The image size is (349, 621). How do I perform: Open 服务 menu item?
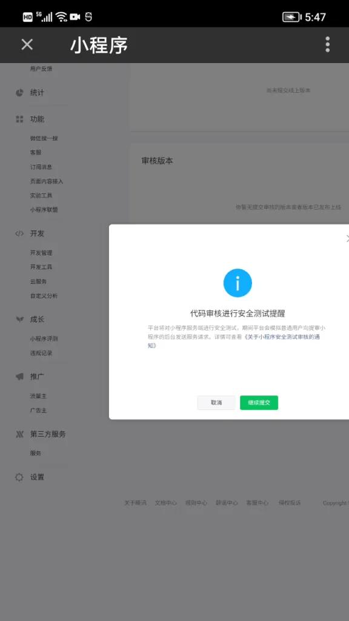tap(36, 453)
